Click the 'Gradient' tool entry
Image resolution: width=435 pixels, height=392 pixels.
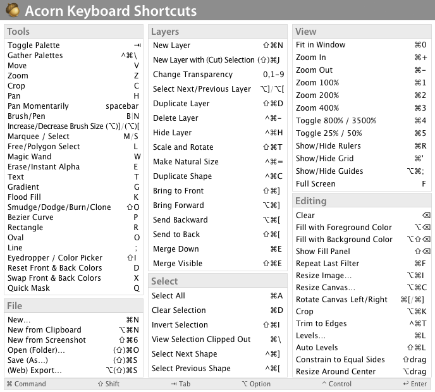point(73,187)
